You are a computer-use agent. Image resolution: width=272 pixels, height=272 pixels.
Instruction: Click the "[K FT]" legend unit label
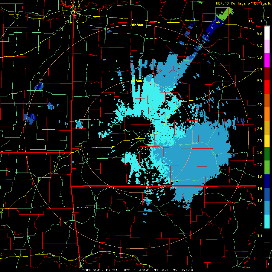pos(255,21)
